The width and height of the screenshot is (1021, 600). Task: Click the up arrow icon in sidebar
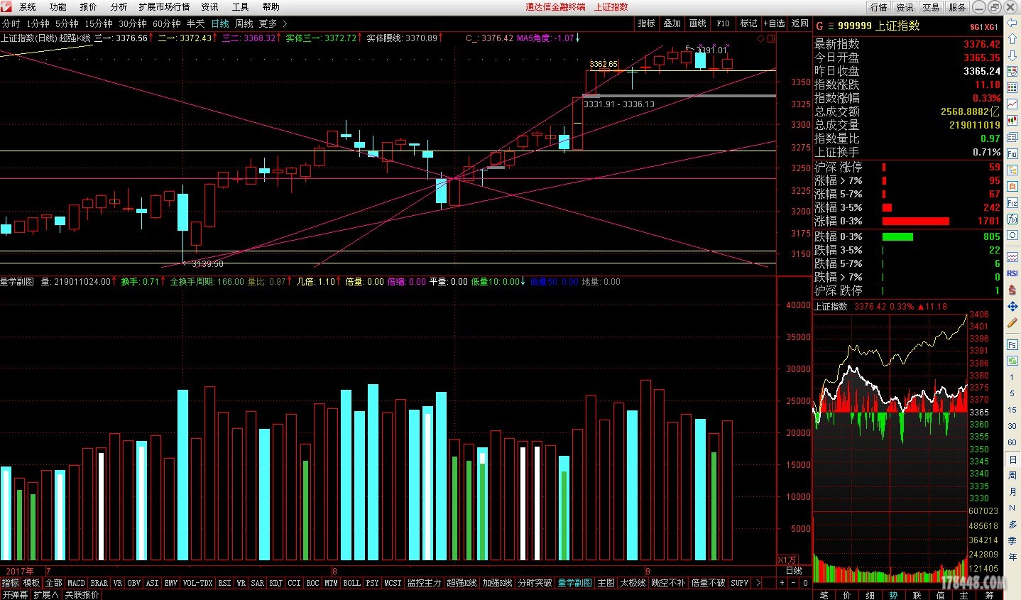1012,40
